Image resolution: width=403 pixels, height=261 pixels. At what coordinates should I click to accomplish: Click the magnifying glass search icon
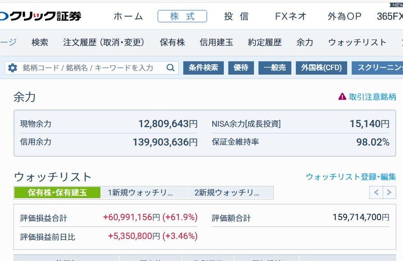(170, 68)
